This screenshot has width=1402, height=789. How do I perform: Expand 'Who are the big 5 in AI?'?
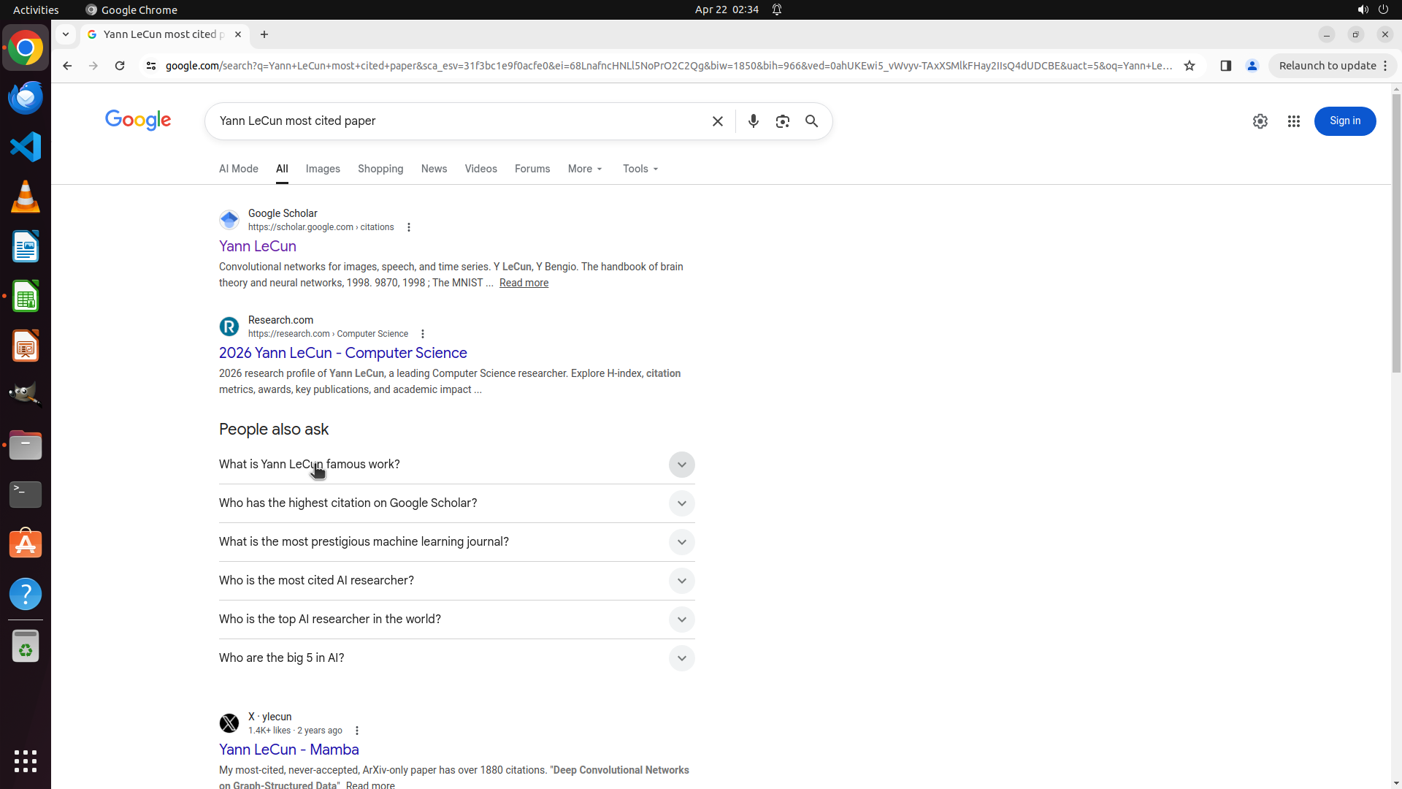(x=681, y=658)
